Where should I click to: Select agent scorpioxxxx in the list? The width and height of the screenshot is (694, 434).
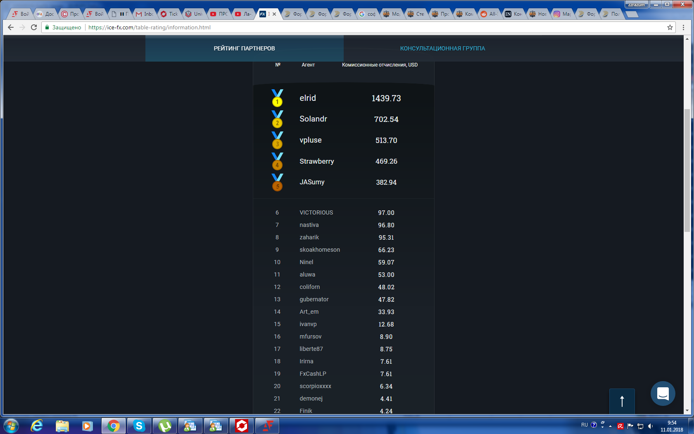(x=315, y=386)
